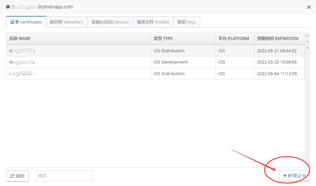This screenshot has width=316, height=186.
Task: Click the account email ending in @yimenapp.com
Action: point(42,7)
